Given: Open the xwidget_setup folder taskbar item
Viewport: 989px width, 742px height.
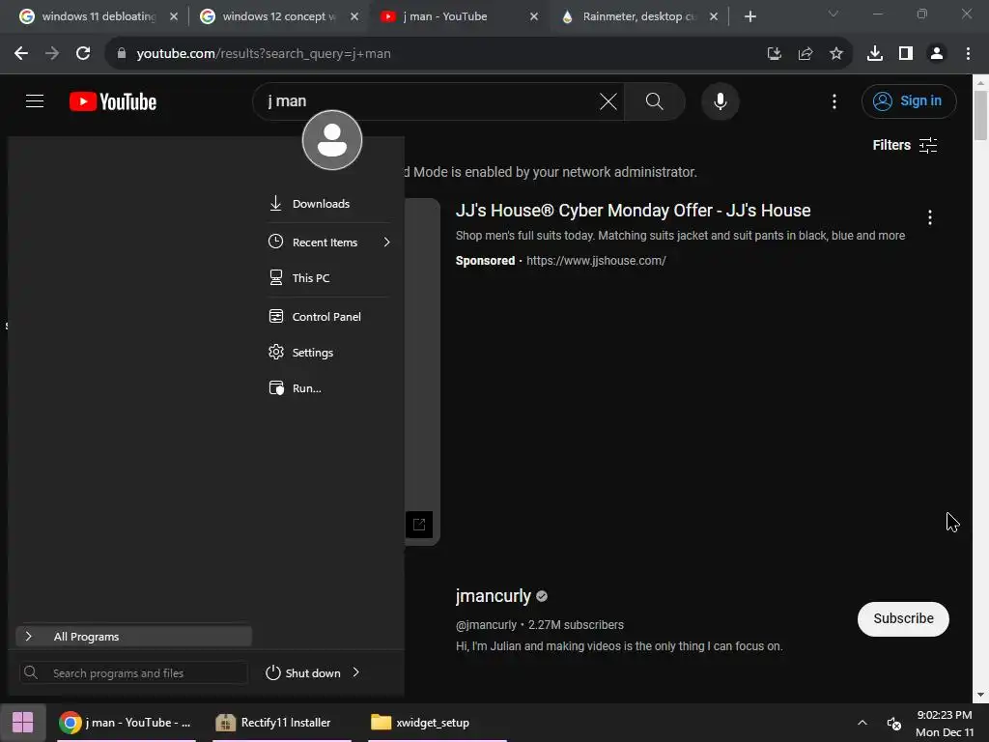Looking at the screenshot, I should point(437,723).
